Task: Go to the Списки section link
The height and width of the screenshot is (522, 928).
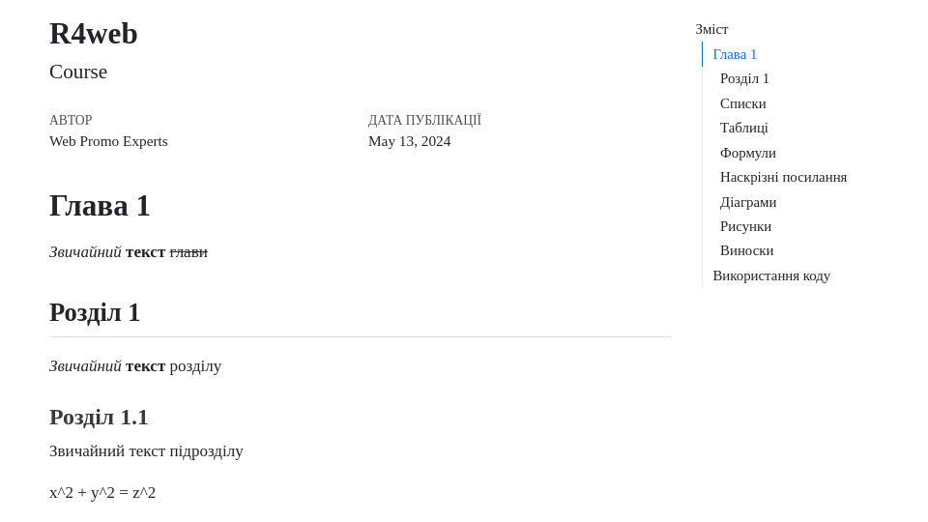Action: pyautogui.click(x=742, y=103)
